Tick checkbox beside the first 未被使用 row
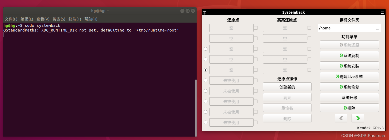The height and width of the screenshot is (140, 389). point(256,80)
